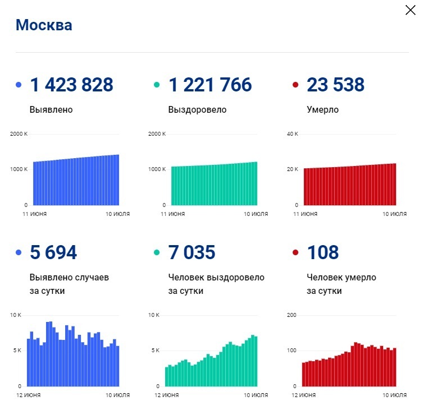The image size is (423, 410).
Task: Click the Человек умерло за сутки label
Action: 342,284
